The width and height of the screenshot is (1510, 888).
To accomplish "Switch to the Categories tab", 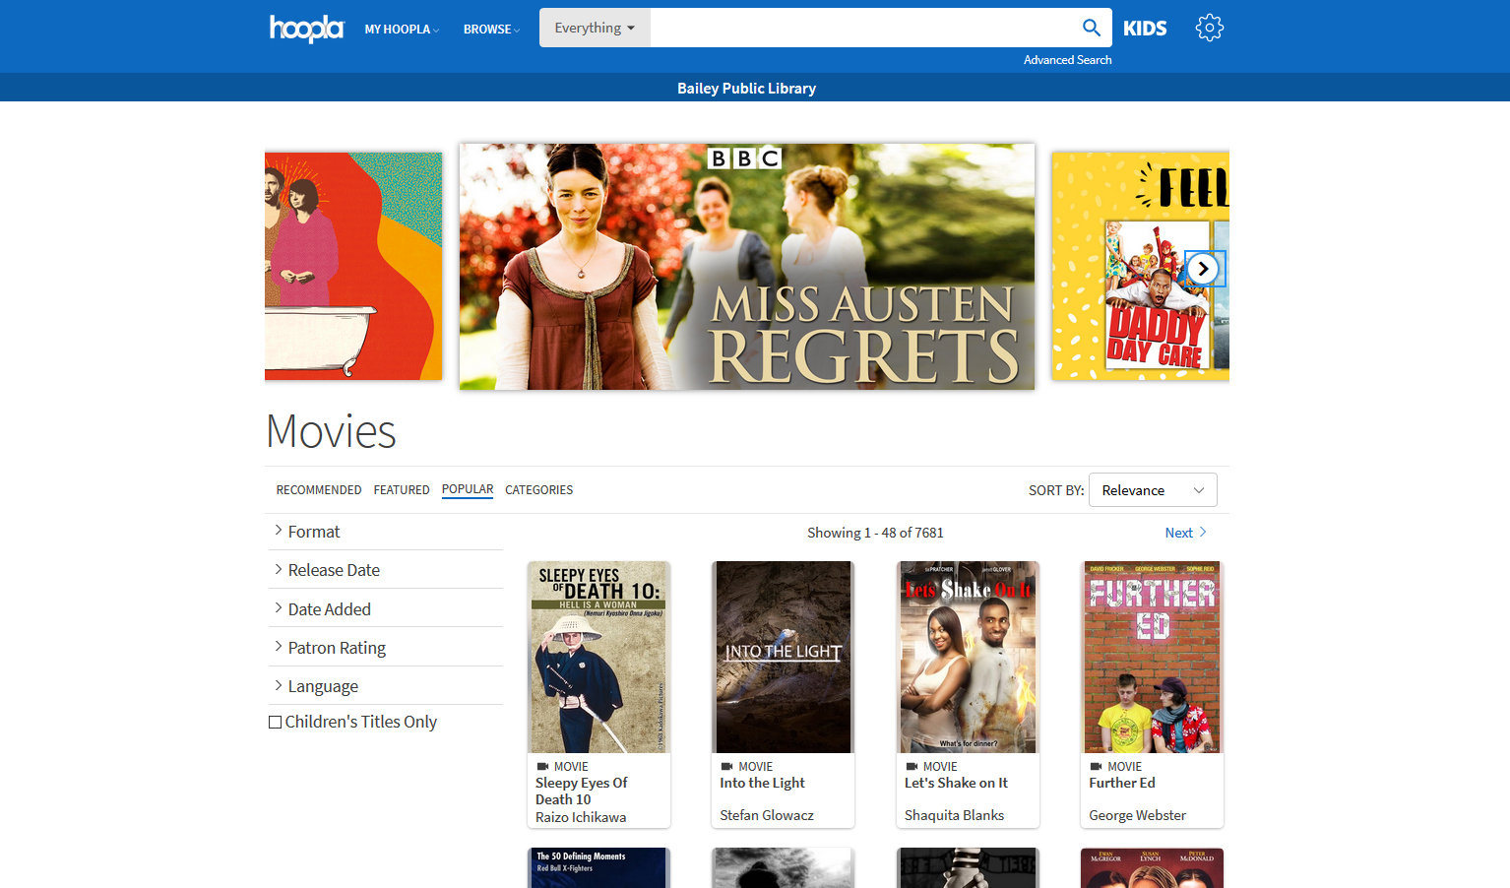I will click(x=538, y=490).
